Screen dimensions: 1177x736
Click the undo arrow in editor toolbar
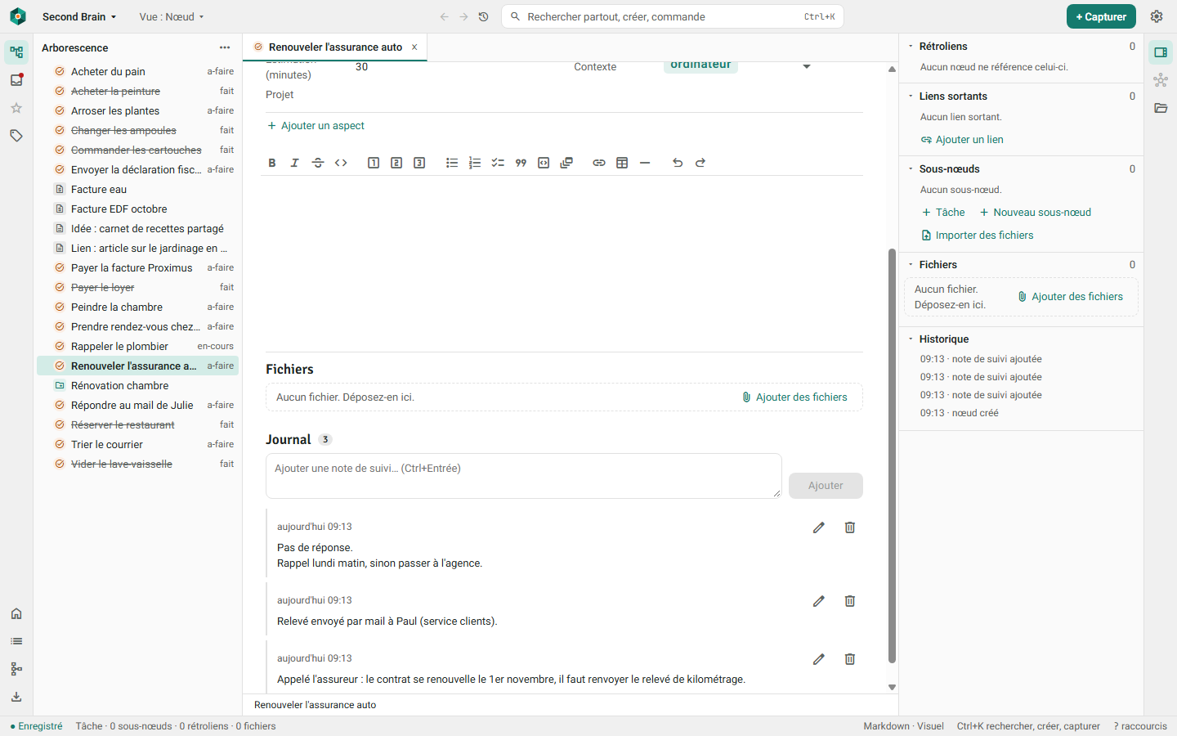pyautogui.click(x=678, y=163)
